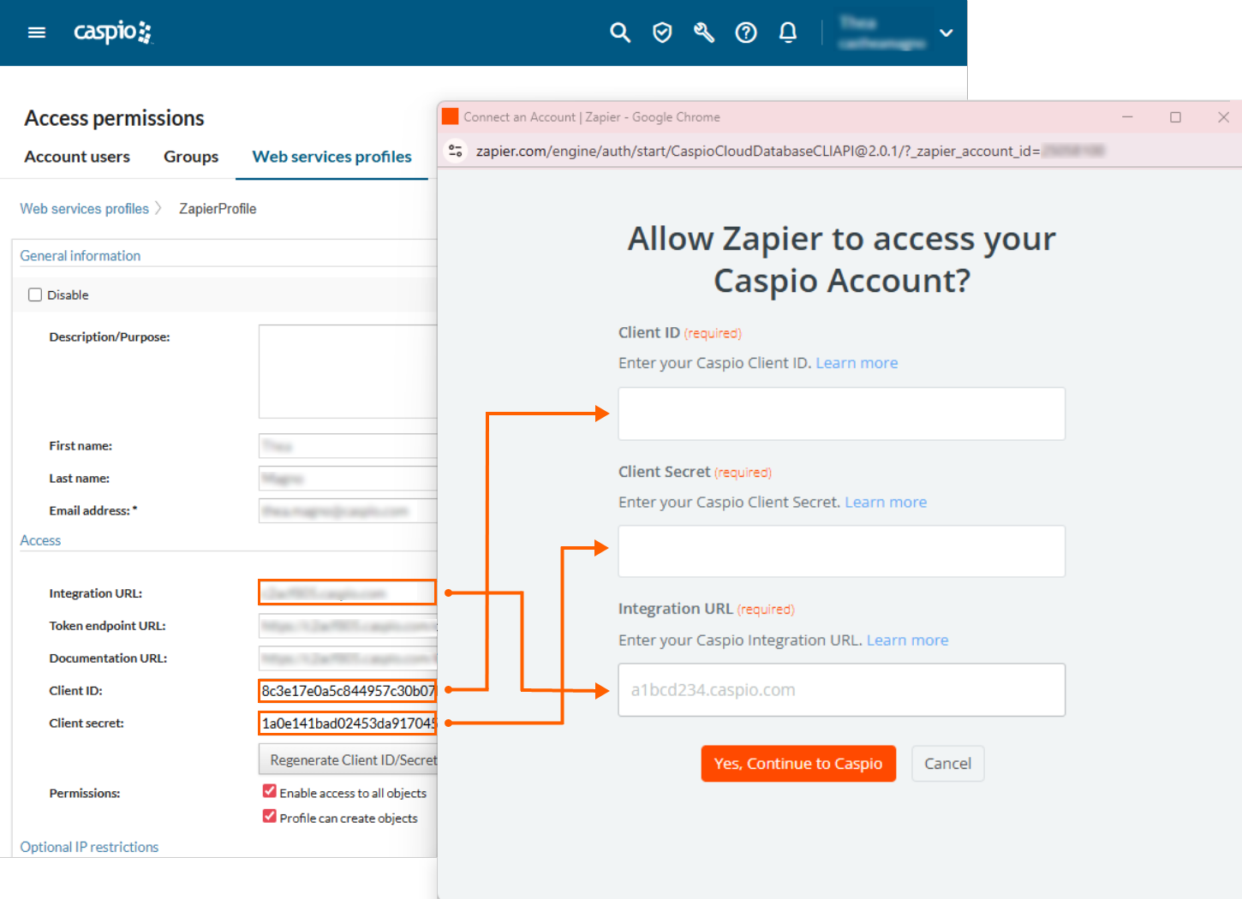Open the hamburger navigation menu
The width and height of the screenshot is (1242, 899).
(36, 32)
